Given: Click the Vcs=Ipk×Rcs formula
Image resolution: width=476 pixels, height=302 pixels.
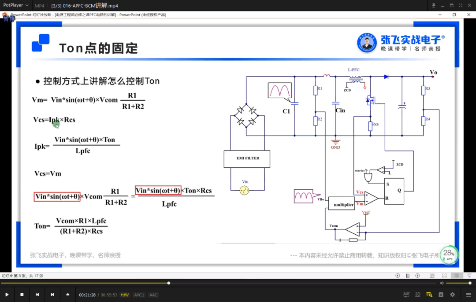Looking at the screenshot, I should (x=54, y=119).
